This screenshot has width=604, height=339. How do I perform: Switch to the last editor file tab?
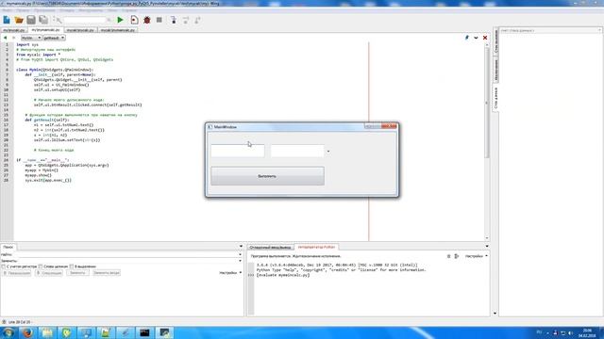pos(117,30)
